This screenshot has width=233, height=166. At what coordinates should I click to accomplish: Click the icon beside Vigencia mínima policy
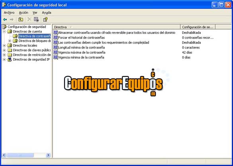[x=56, y=57]
